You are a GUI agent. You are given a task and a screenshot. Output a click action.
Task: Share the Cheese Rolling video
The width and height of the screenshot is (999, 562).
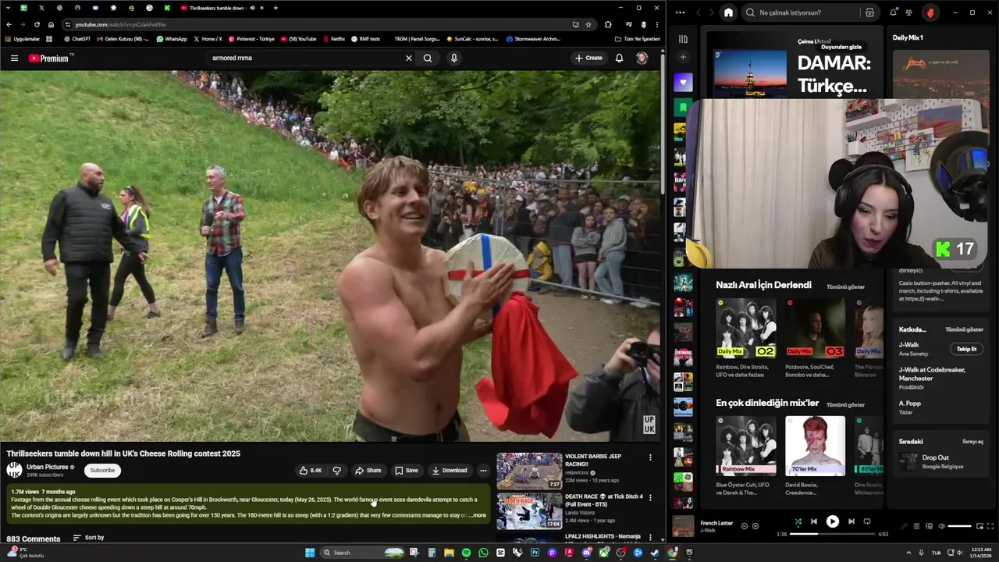click(x=368, y=471)
